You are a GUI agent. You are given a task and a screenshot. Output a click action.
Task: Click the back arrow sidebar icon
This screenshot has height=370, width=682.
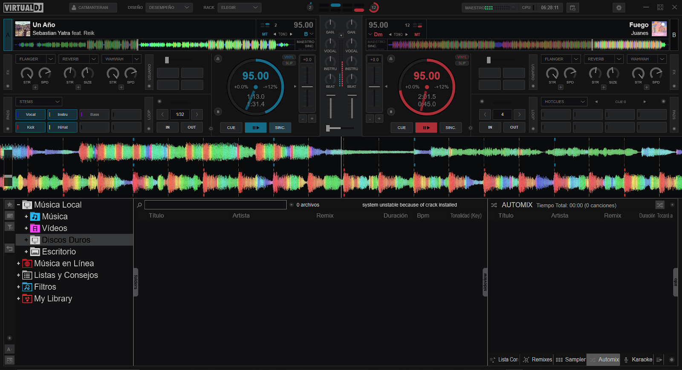(9, 248)
